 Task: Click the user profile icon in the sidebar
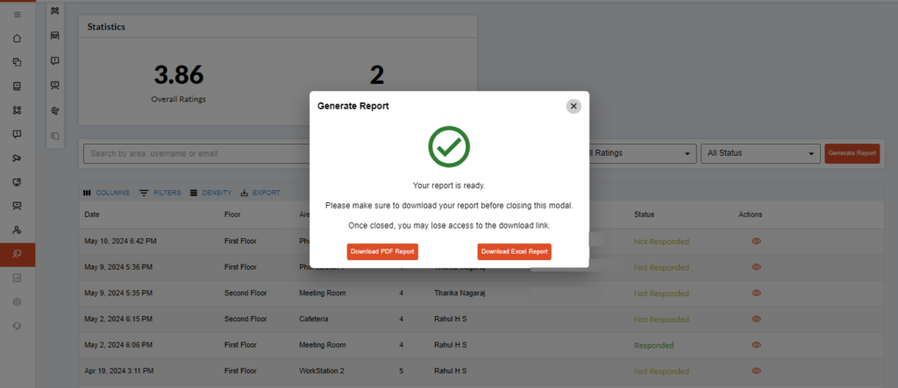click(x=17, y=229)
